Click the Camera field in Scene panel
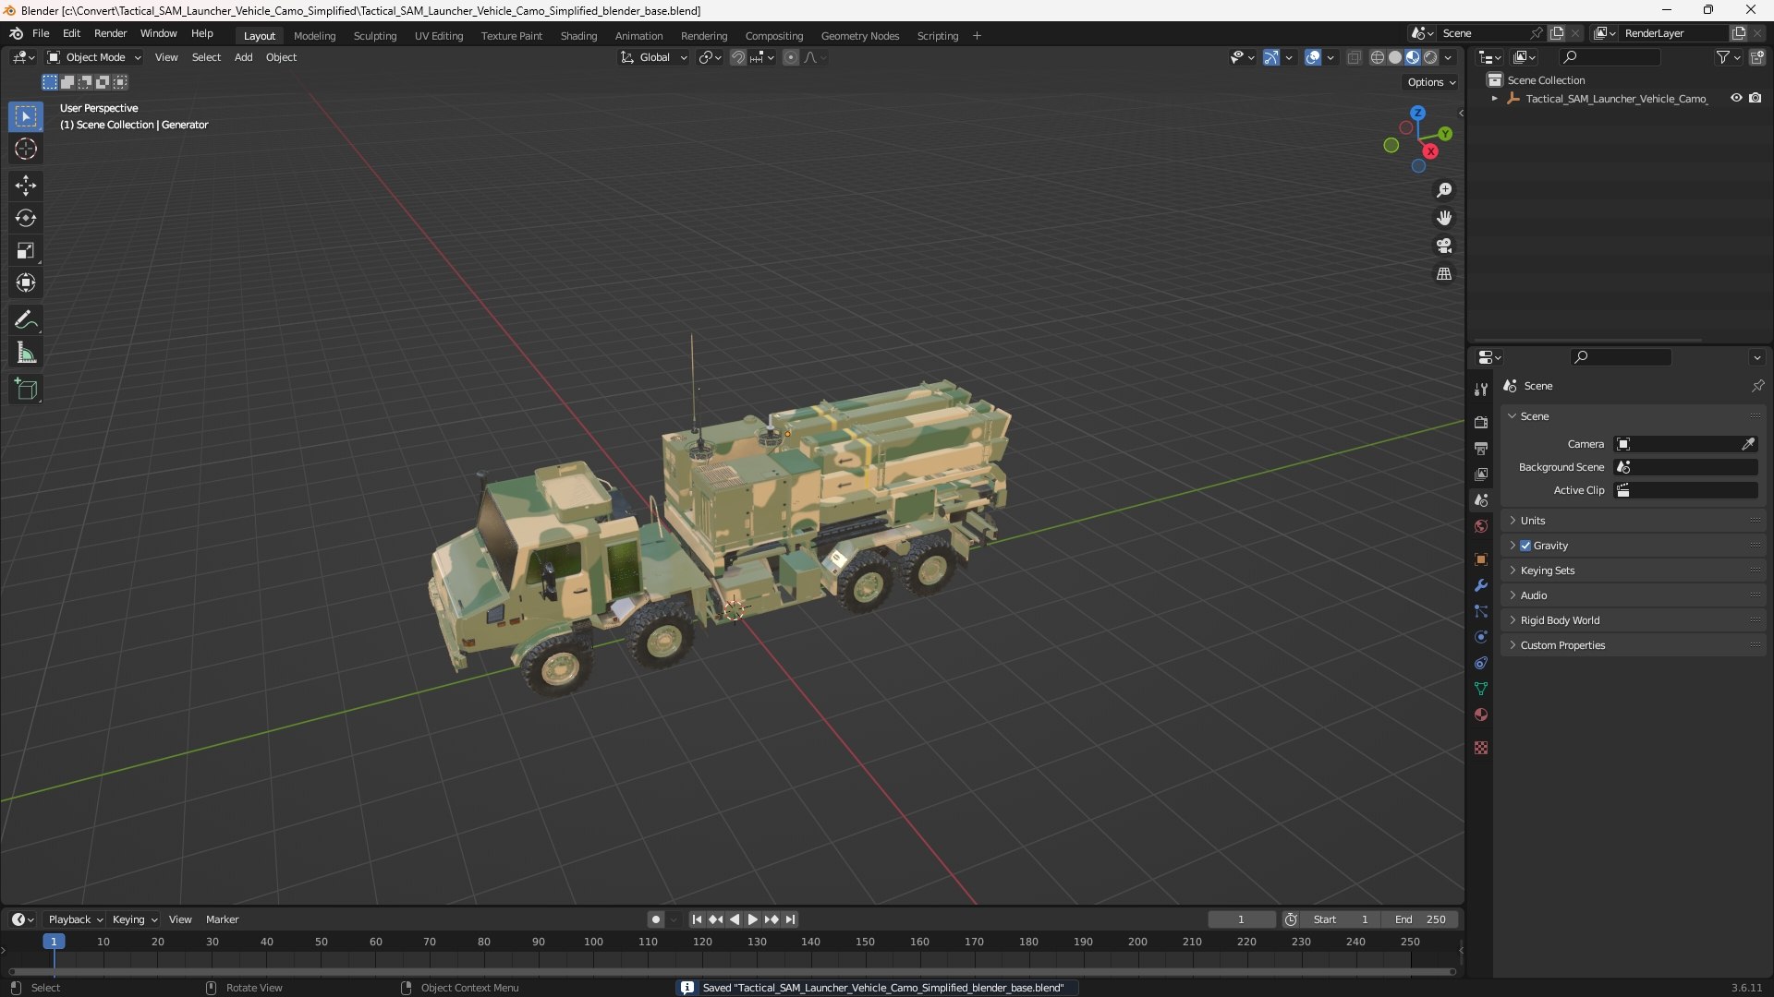 pyautogui.click(x=1685, y=444)
